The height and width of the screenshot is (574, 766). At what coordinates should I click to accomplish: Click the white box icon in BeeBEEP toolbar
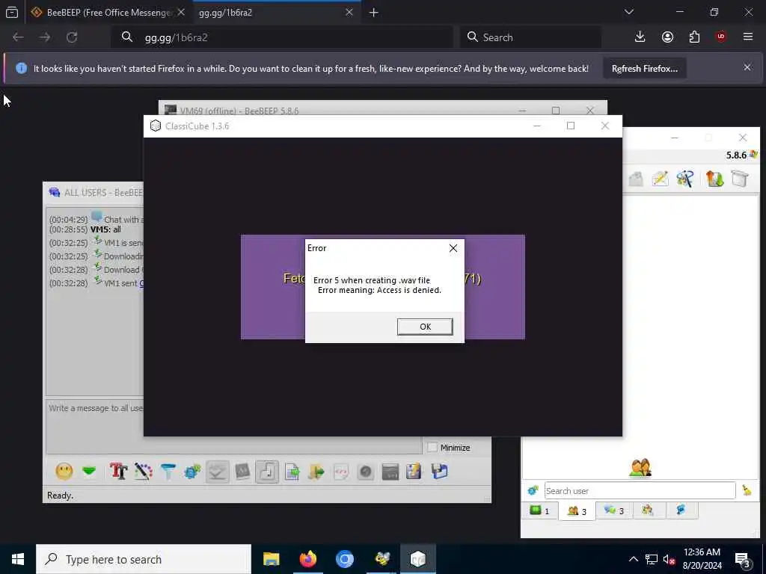point(740,179)
